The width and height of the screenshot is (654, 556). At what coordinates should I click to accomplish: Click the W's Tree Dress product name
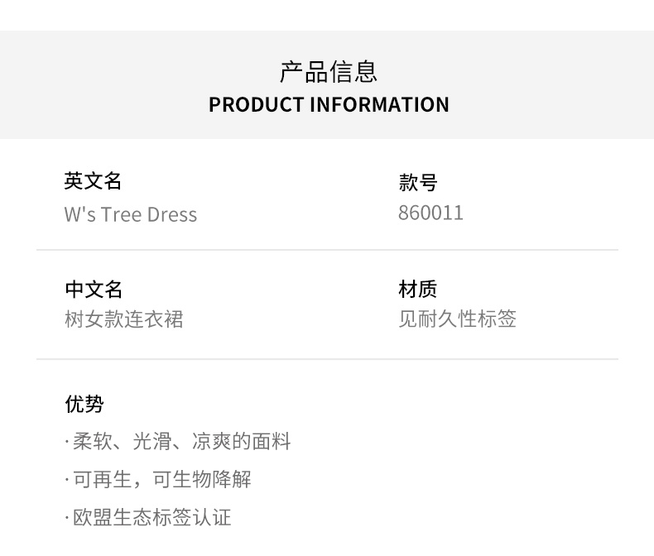[x=131, y=214]
